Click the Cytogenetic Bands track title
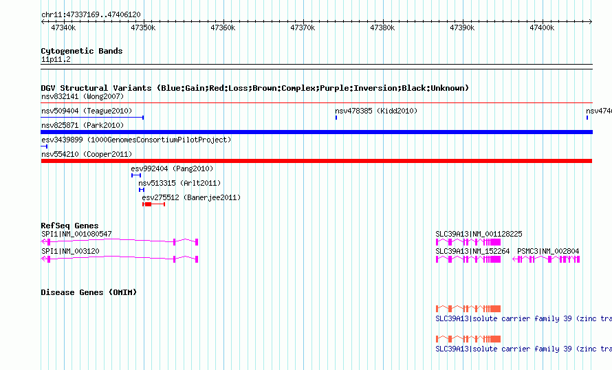Screen dimensions: 612x370 [x=82, y=51]
